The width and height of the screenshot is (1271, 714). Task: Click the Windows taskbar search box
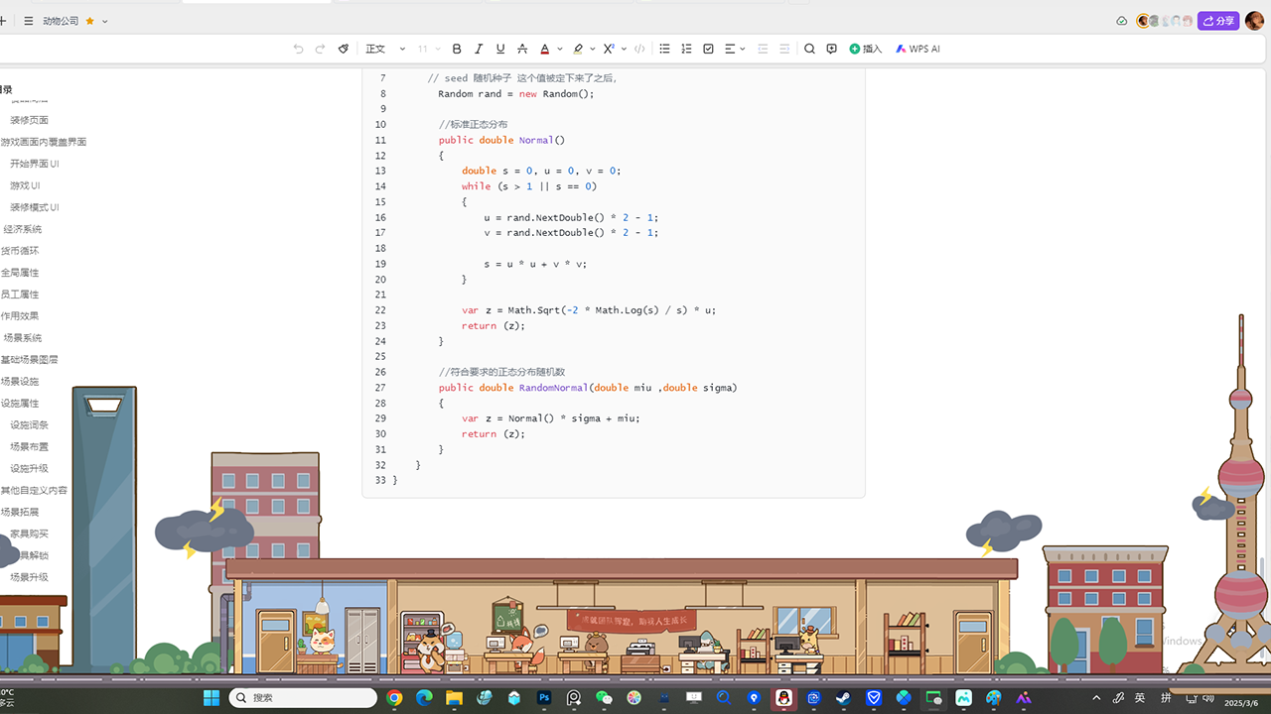(303, 698)
